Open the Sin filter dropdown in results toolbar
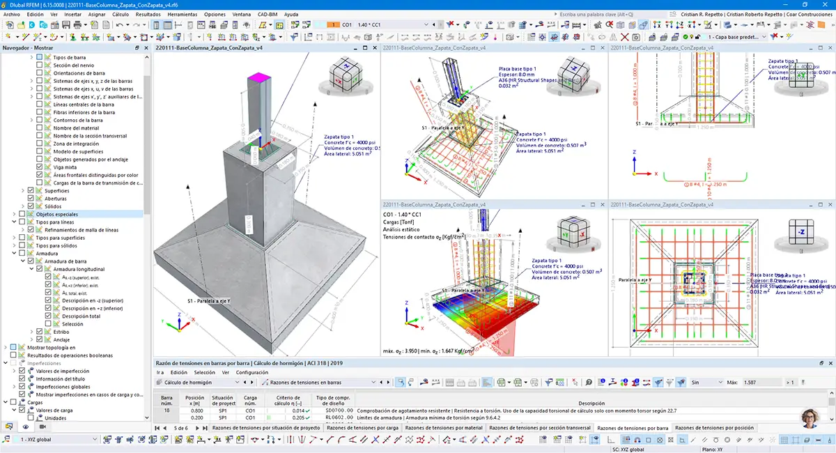 tap(706, 382)
